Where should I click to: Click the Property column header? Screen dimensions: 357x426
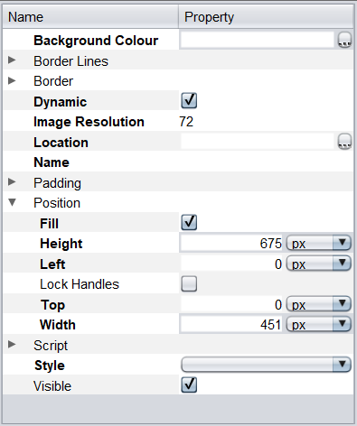(266, 17)
